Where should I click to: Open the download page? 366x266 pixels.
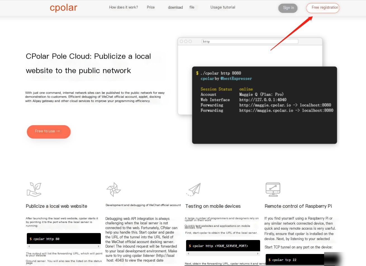point(175,8)
